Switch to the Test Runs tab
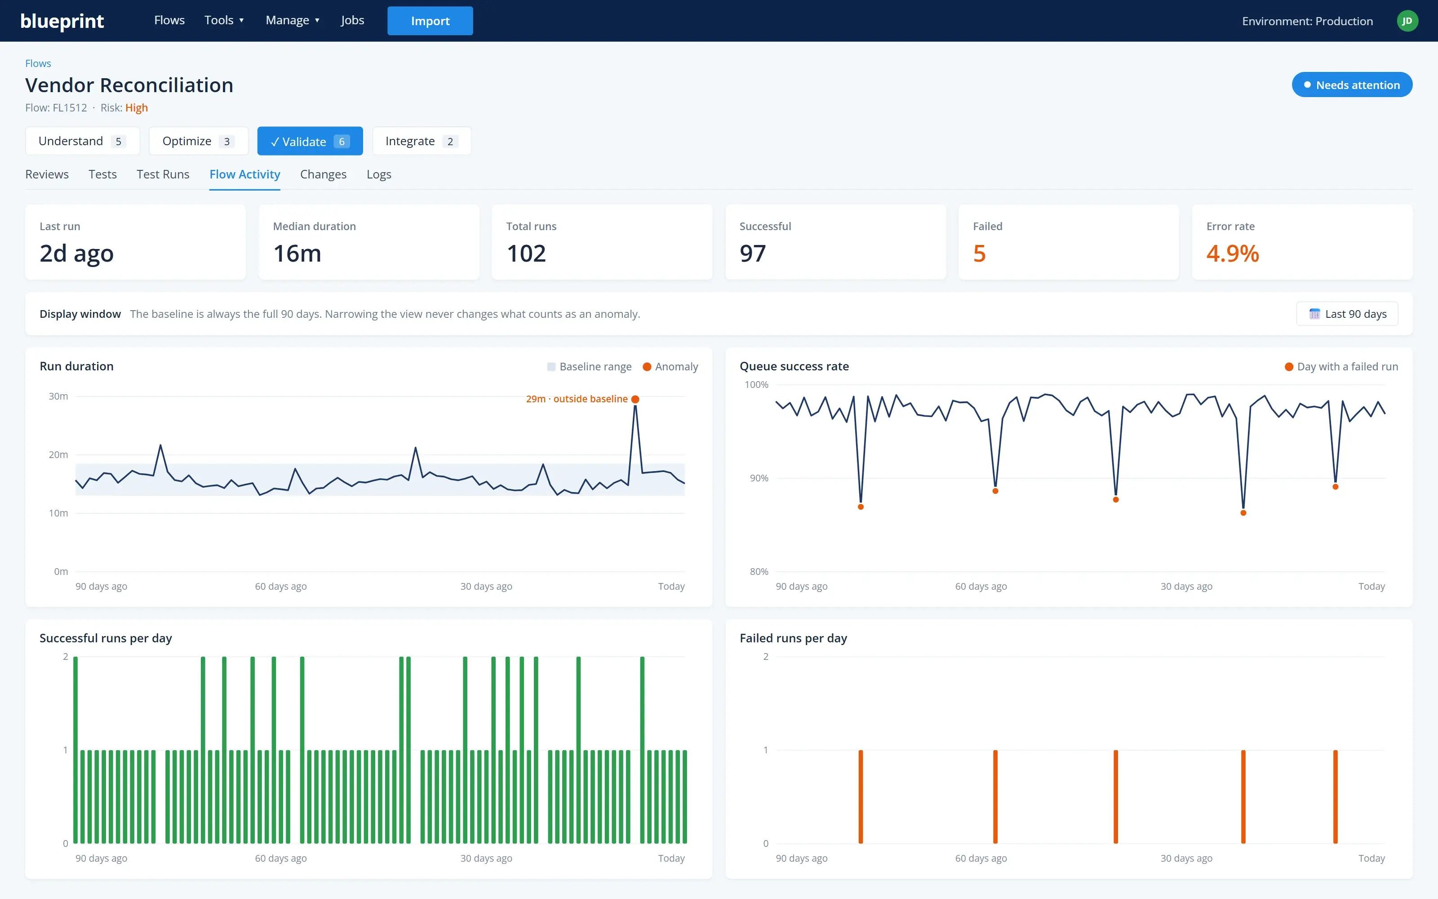Screen dimensions: 1438x899 click(163, 174)
